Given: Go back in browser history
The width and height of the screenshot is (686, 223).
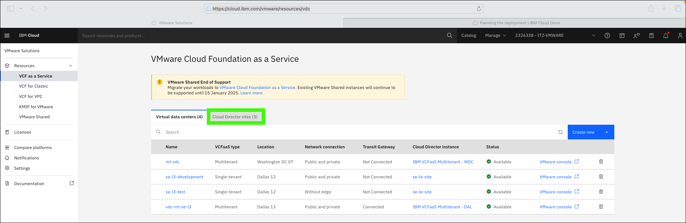Looking at the screenshot, I should [x=33, y=8].
